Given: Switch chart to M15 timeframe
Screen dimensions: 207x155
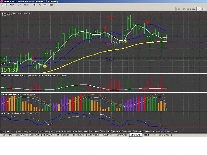Looking at the screenshot, I should [189, 9].
